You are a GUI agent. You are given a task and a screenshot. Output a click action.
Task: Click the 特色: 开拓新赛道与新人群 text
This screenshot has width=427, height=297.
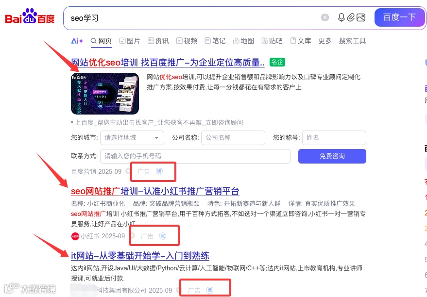coord(244,204)
